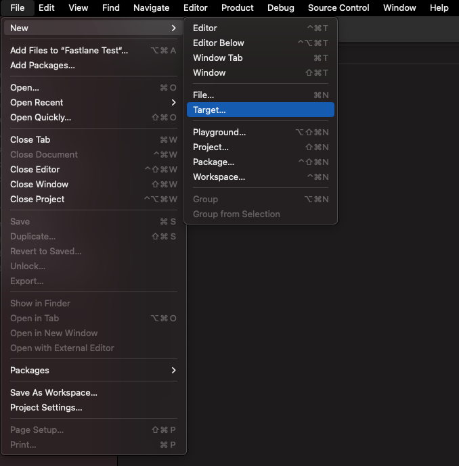Open Project Settings...
The height and width of the screenshot is (466, 459).
pos(46,408)
